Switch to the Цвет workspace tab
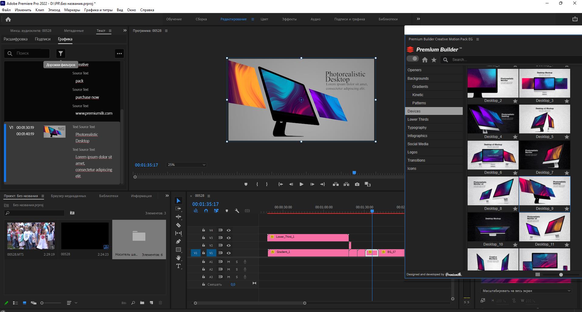Image resolution: width=582 pixels, height=312 pixels. (264, 19)
